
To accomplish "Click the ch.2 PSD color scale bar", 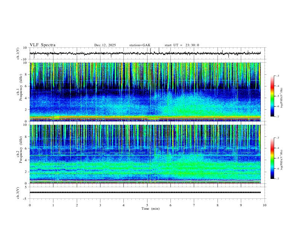I will [272, 158].
